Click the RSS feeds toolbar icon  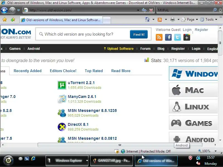point(160,19)
